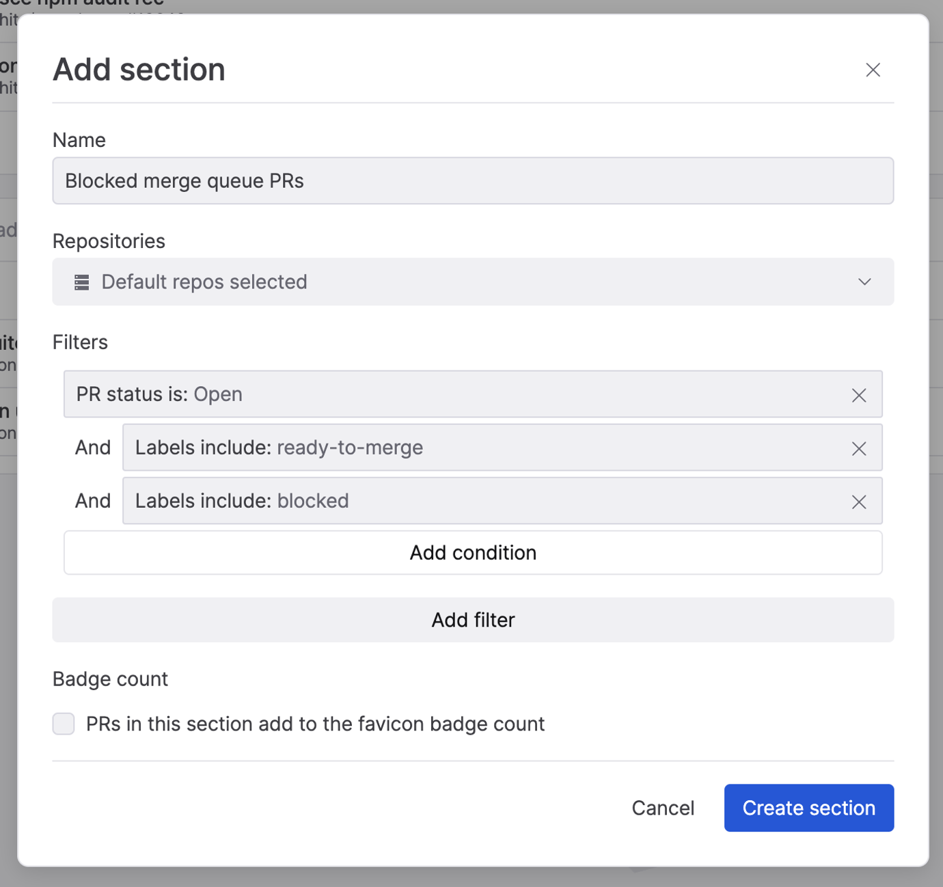Click the Name label
Viewport: 943px width, 887px height.
pyautogui.click(x=79, y=140)
